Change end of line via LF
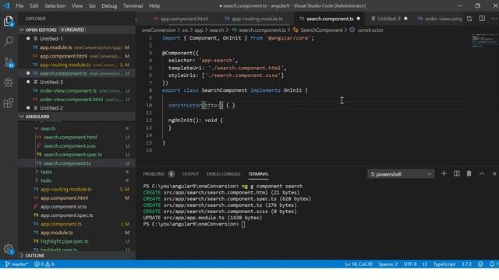Viewport: 499px width, 280px height. 425,264
